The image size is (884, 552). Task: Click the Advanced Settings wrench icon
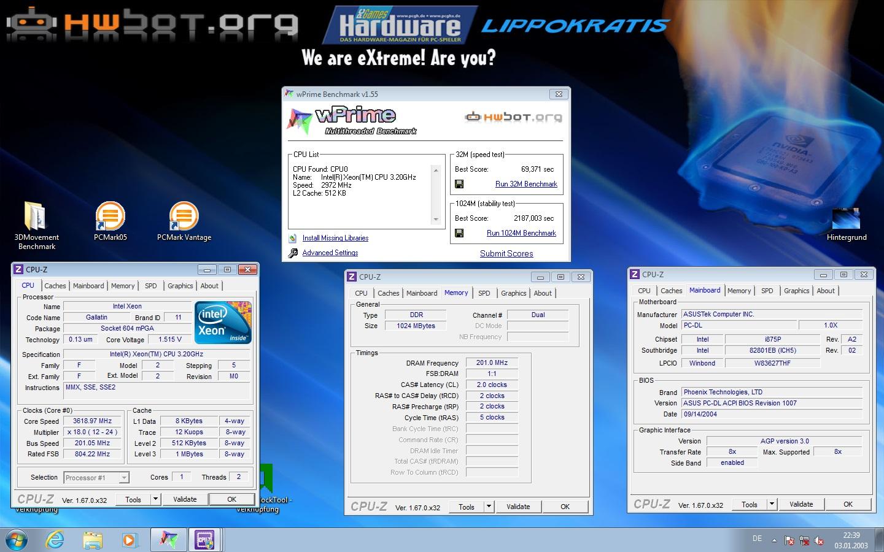coord(293,253)
